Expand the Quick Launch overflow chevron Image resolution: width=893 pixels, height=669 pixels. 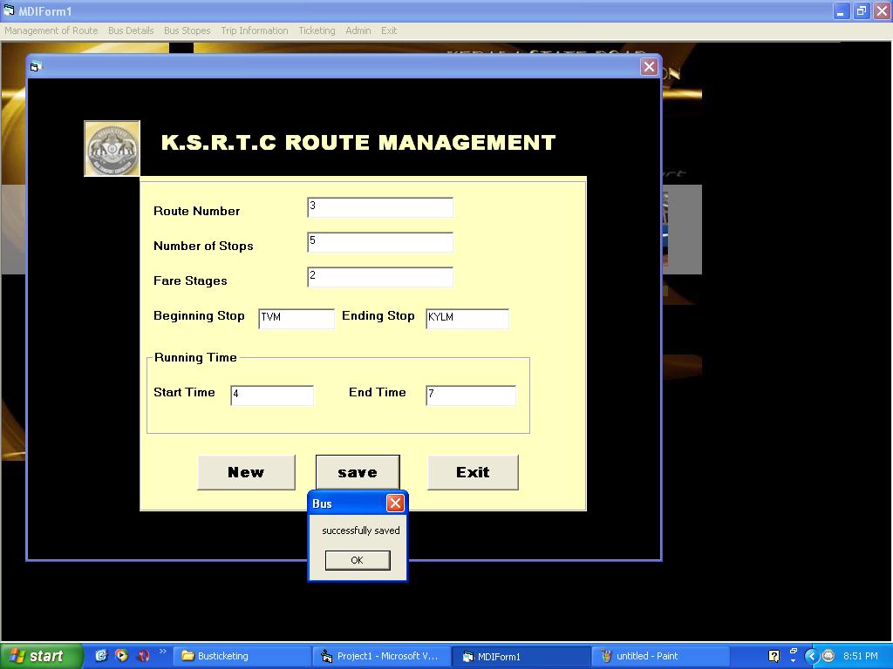tap(162, 652)
